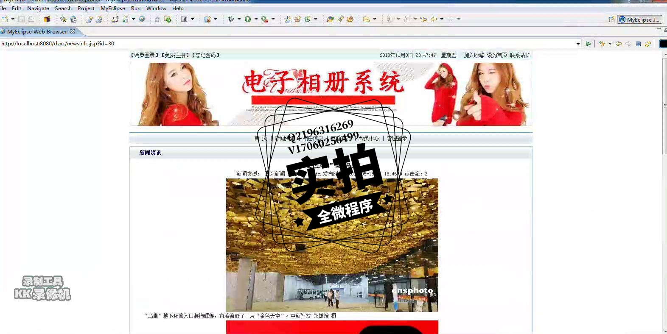Click the Open Perspective icon
Viewport: 667px width, 334px height.
point(612,19)
